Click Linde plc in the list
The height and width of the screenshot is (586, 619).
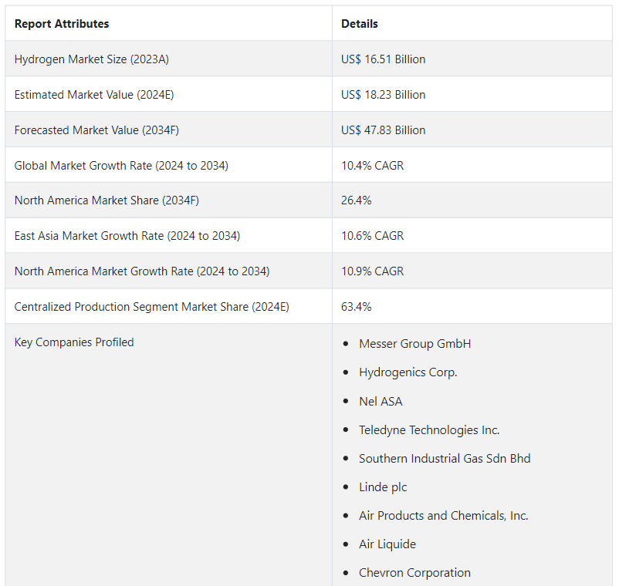(x=383, y=487)
